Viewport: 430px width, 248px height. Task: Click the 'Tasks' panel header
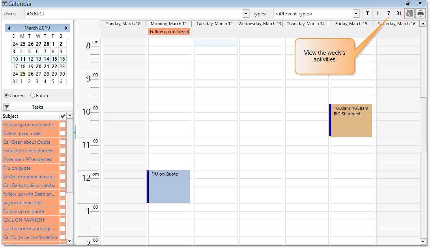pos(37,107)
